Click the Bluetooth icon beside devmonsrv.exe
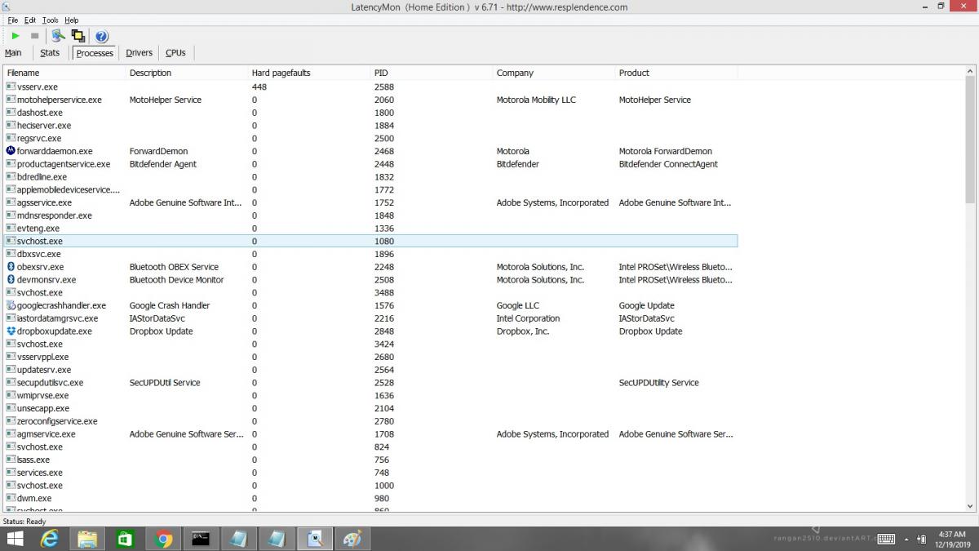 (x=11, y=280)
